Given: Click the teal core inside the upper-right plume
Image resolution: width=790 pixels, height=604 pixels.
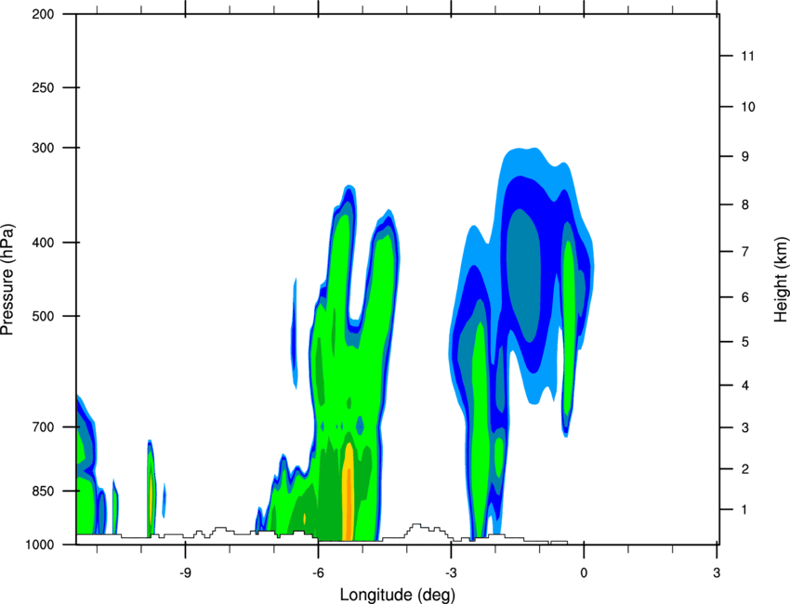Looking at the screenshot, I should tap(524, 274).
